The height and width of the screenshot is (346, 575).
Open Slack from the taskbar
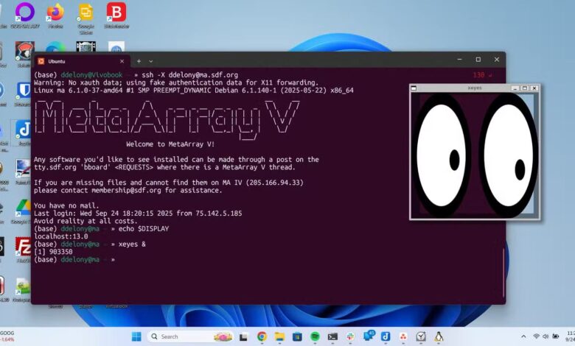click(x=350, y=336)
